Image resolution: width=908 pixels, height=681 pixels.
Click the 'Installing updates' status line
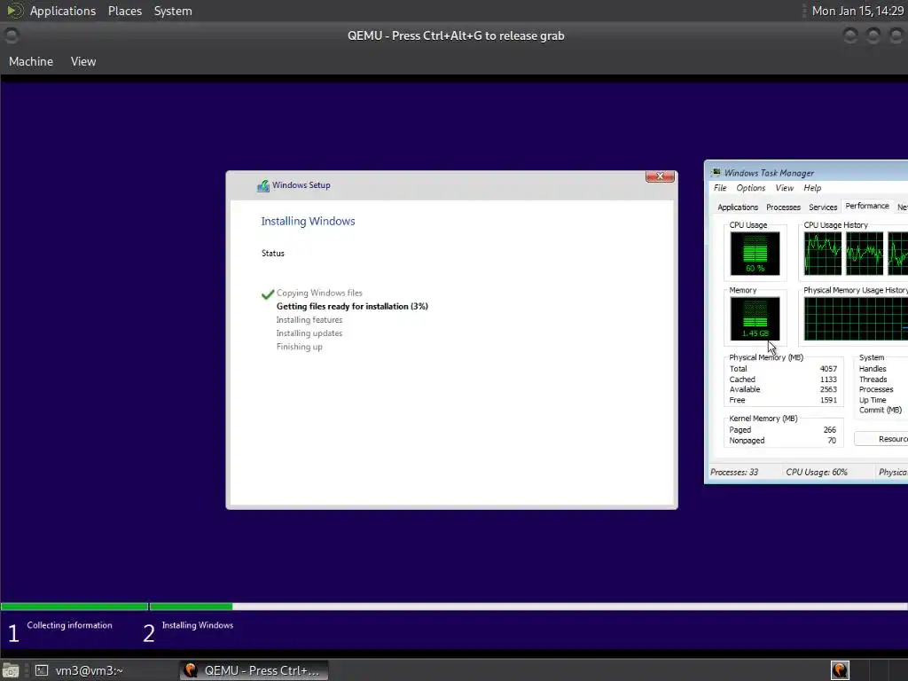tap(309, 333)
